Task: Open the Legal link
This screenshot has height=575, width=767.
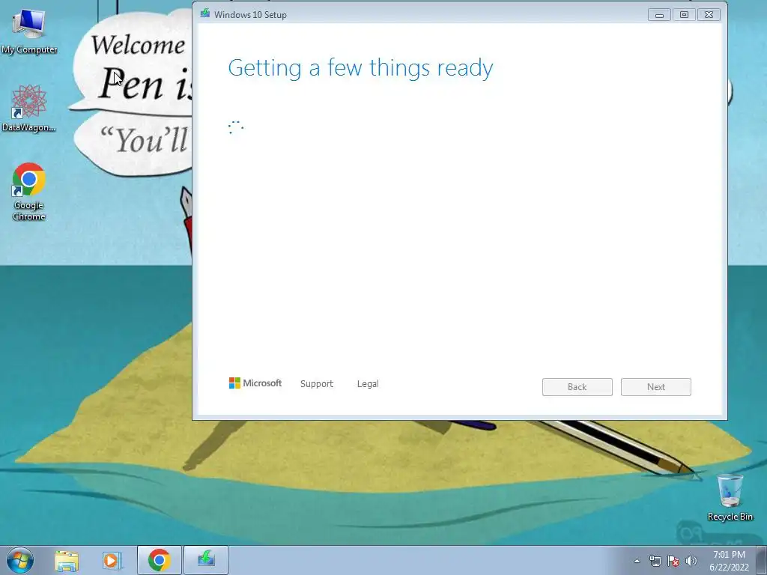Action: coord(368,384)
